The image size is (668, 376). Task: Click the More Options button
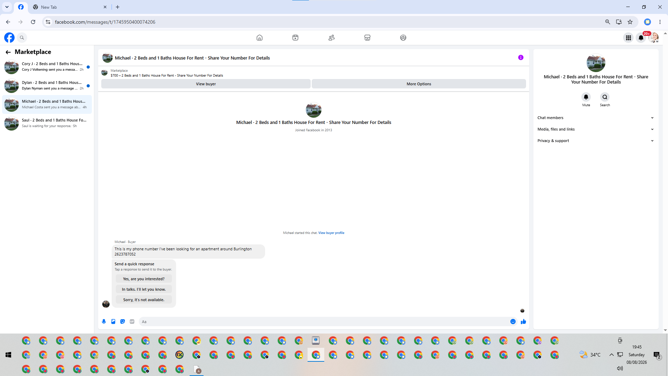click(419, 84)
